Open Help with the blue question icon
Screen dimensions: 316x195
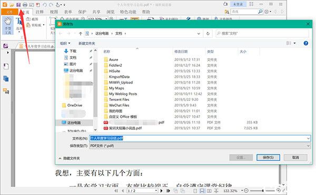(x=305, y=43)
